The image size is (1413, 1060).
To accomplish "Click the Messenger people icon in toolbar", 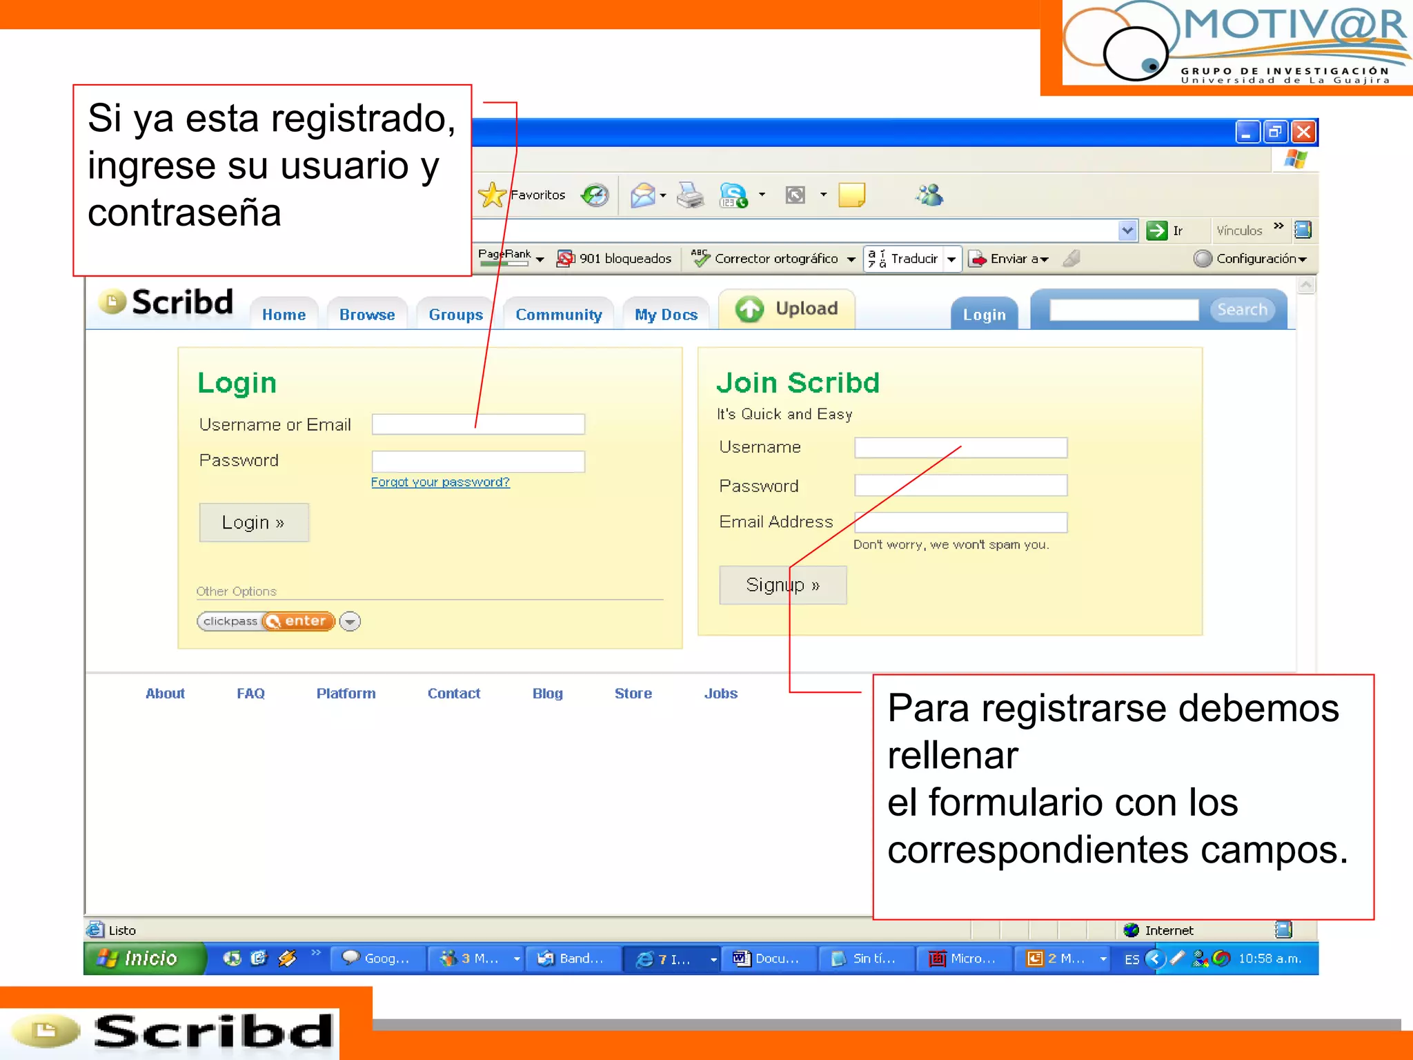I will (929, 195).
